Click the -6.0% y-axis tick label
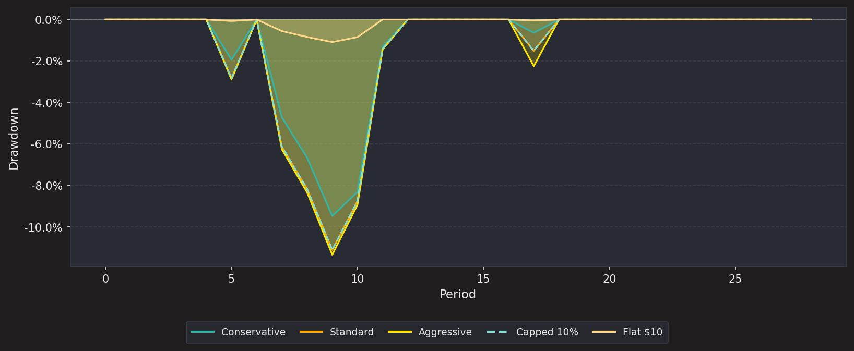The width and height of the screenshot is (854, 351). click(46, 144)
